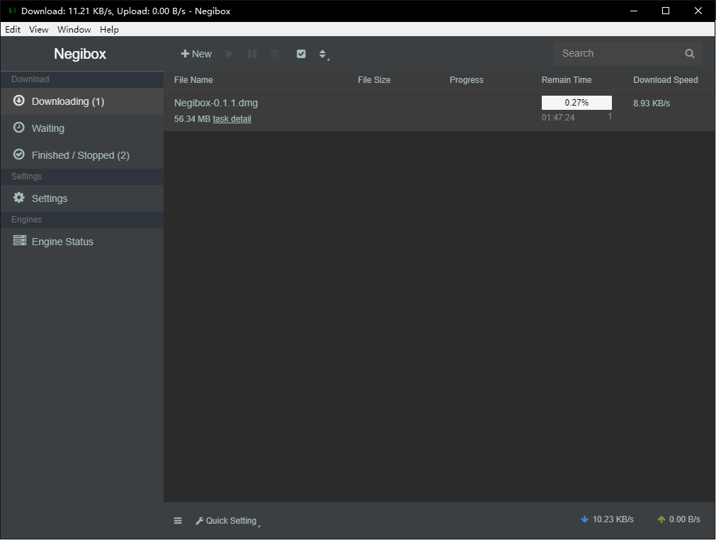716x540 pixels.
Task: Click the Quick Setting wrench icon
Action: [x=200, y=521]
